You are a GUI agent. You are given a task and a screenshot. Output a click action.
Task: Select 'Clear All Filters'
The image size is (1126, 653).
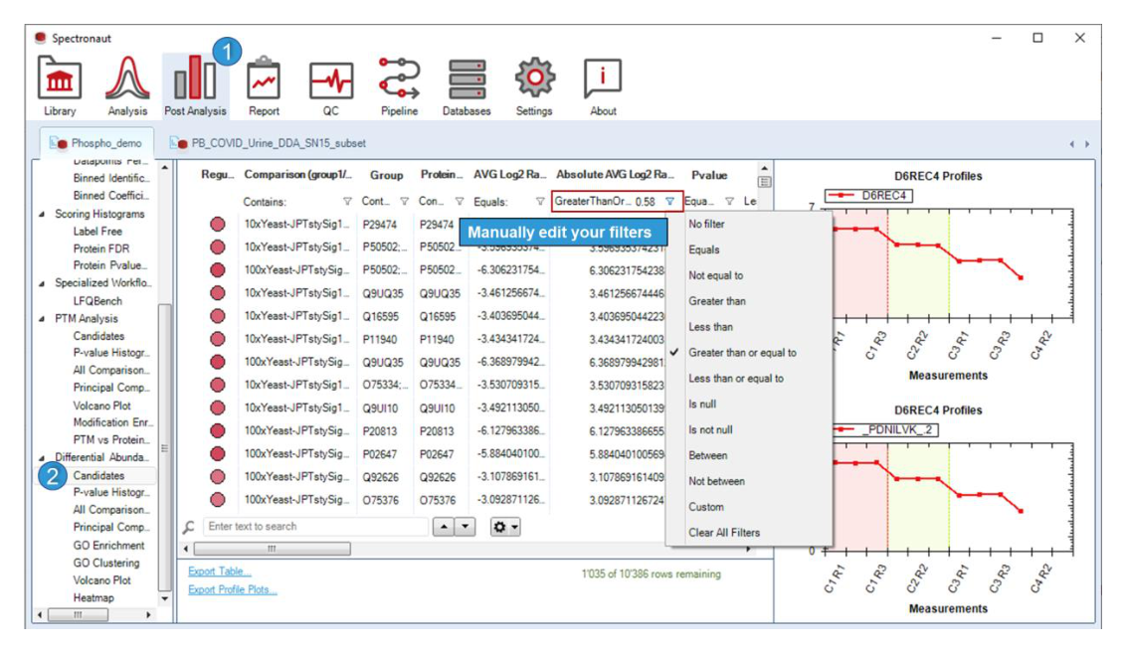pos(724,533)
